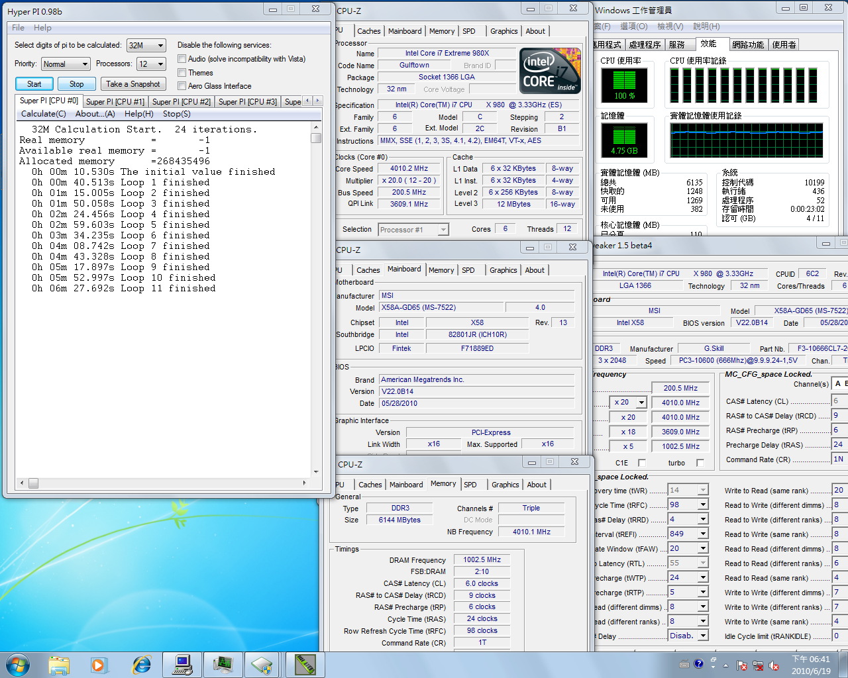Open Task Manager 網路功能 tab
Image resolution: width=848 pixels, height=678 pixels.
748,45
